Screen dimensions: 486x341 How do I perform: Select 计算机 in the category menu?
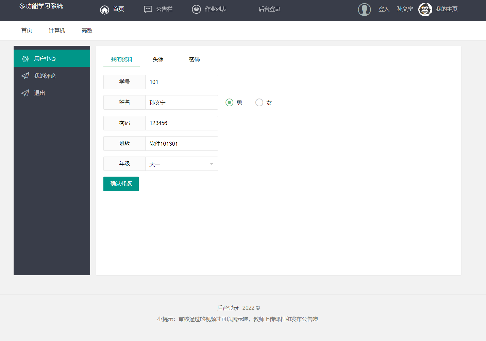[x=56, y=30]
